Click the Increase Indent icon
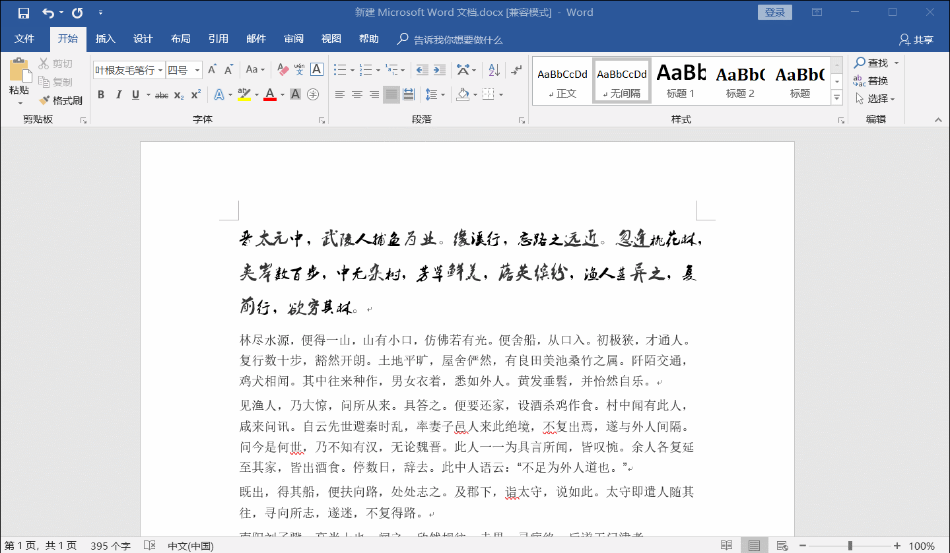This screenshot has height=553, width=950. [440, 70]
